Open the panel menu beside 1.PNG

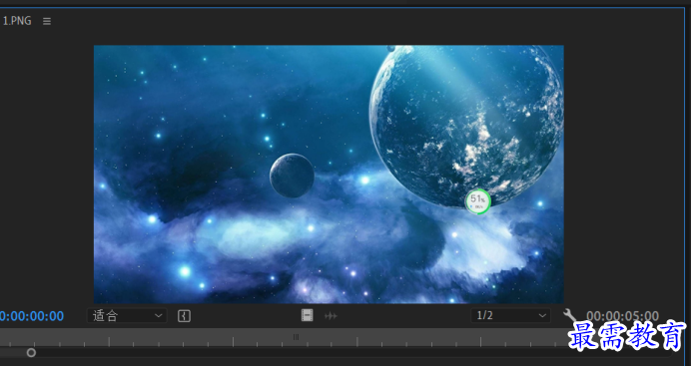tap(47, 21)
